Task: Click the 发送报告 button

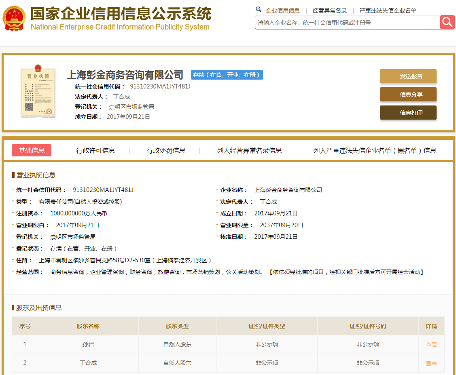Action: coord(408,76)
